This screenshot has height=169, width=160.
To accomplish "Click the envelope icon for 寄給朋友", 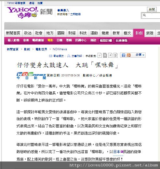I will click(x=50, y=56).
